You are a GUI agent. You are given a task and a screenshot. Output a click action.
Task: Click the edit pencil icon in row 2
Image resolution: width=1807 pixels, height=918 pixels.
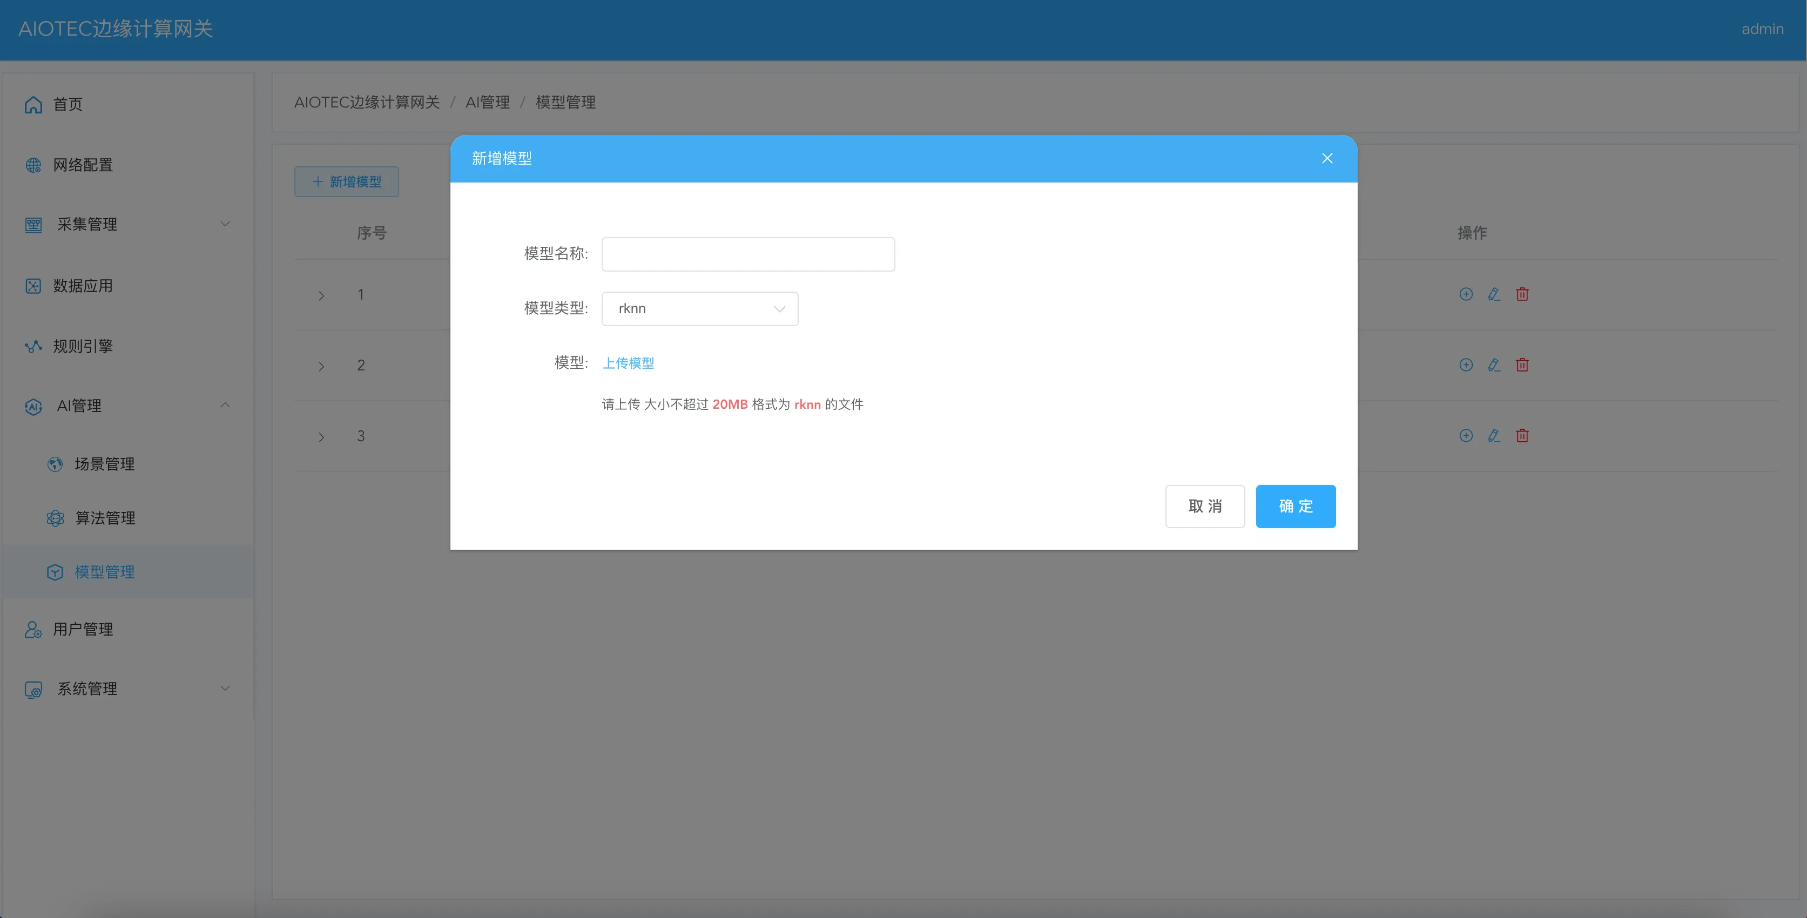point(1493,364)
